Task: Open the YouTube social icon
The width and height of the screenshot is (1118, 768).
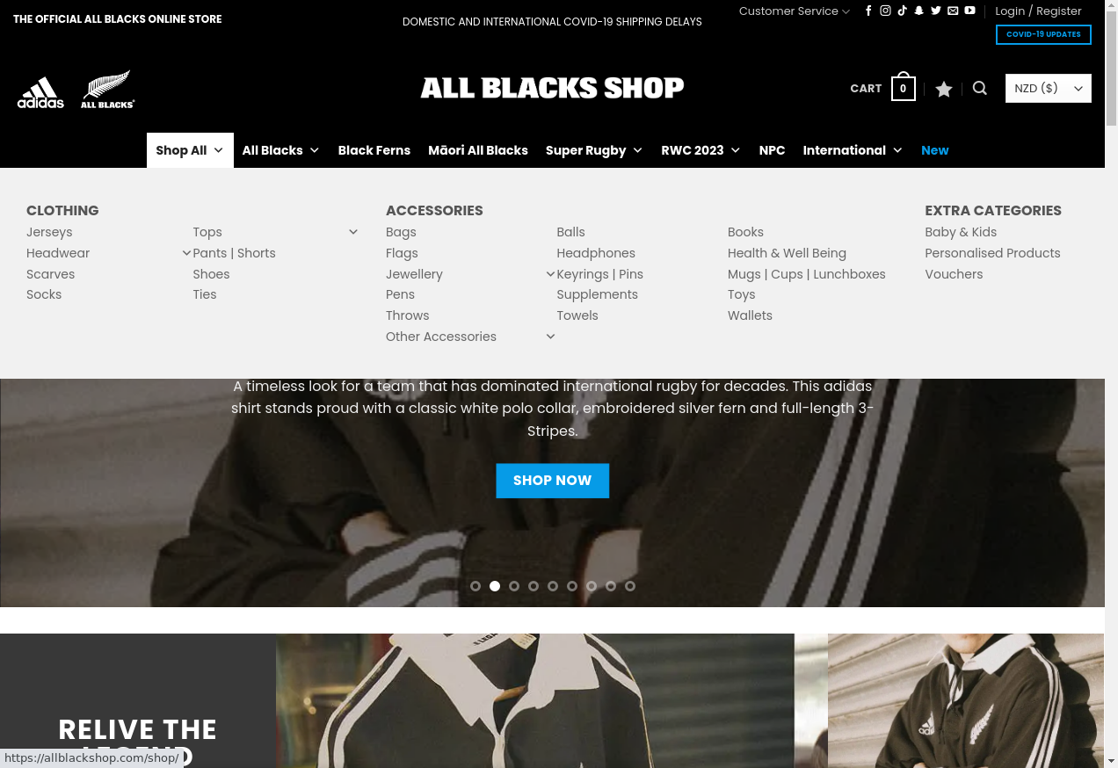Action: (x=969, y=11)
